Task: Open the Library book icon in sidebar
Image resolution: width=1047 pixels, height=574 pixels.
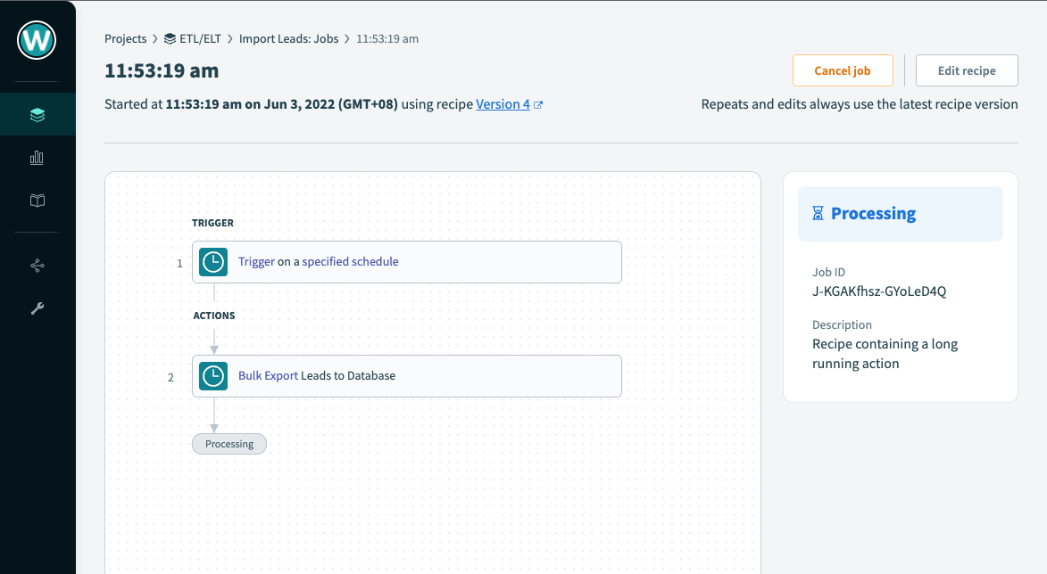Action: pyautogui.click(x=37, y=201)
